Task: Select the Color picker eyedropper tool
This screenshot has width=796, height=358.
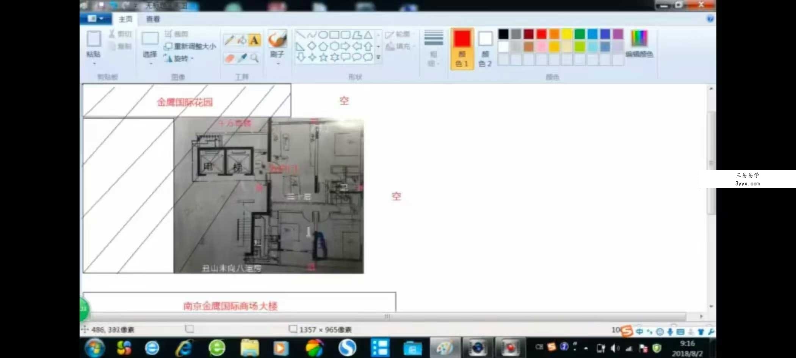Action: (242, 58)
